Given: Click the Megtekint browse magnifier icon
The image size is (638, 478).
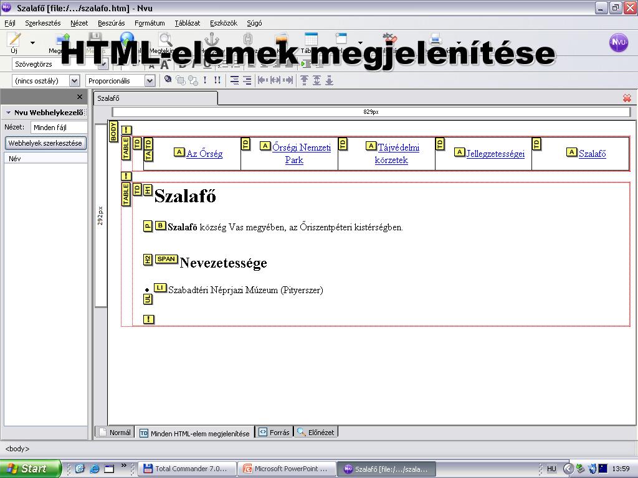Looking at the screenshot, I should click(x=164, y=39).
